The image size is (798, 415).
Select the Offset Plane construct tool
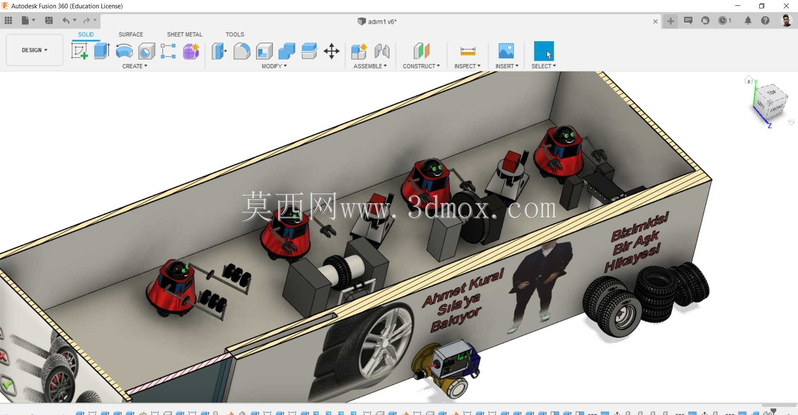pos(421,51)
